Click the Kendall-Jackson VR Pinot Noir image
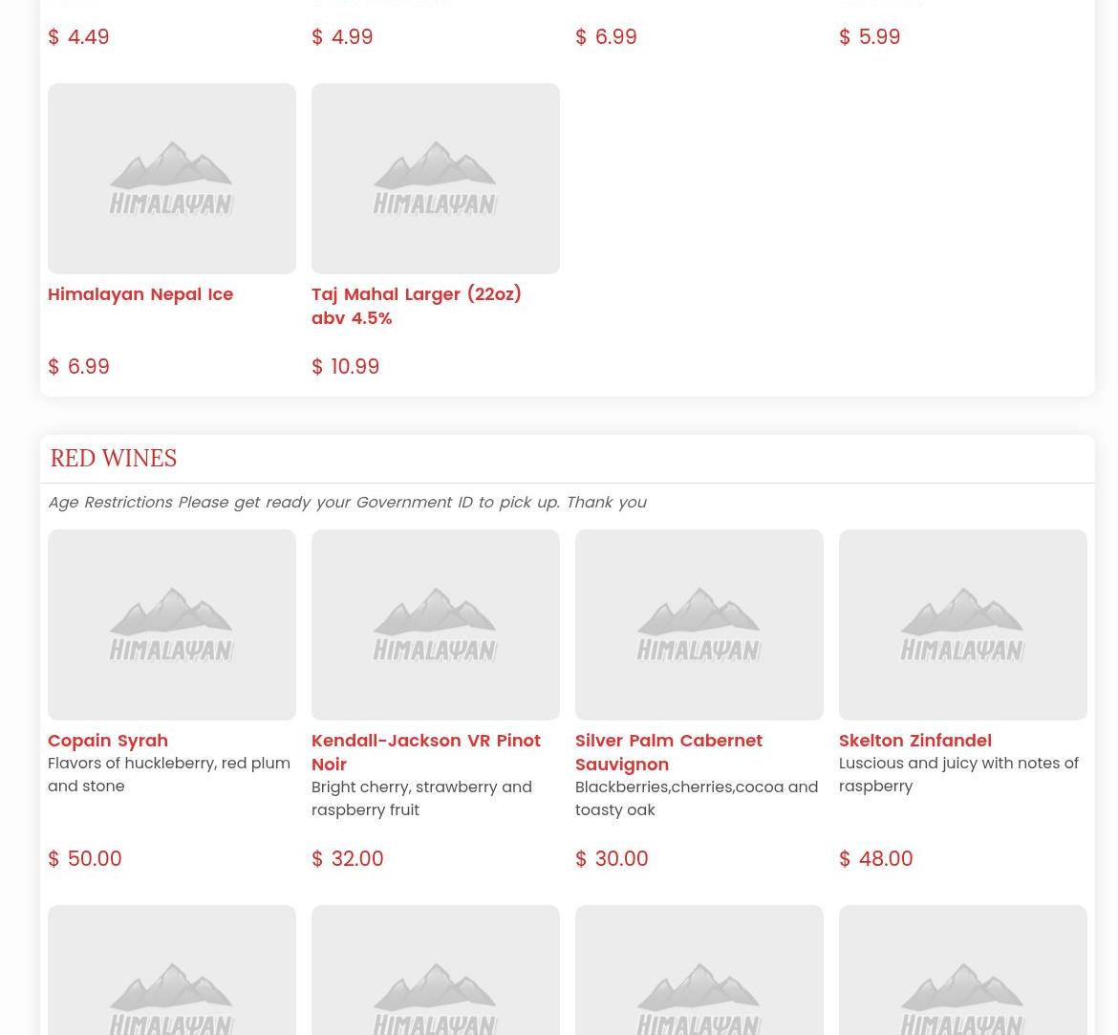 (435, 624)
